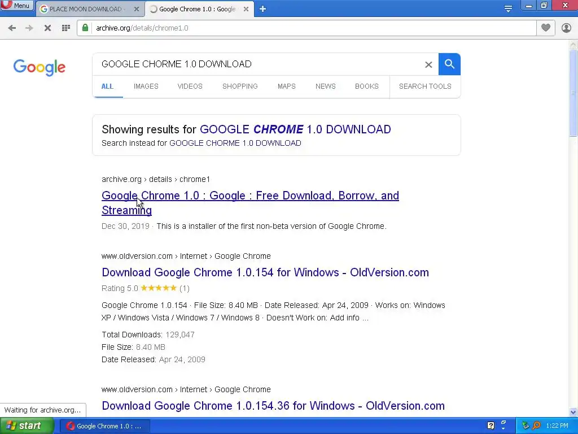The width and height of the screenshot is (578, 434).
Task: Click help question mark tray icon
Action: [x=491, y=426]
